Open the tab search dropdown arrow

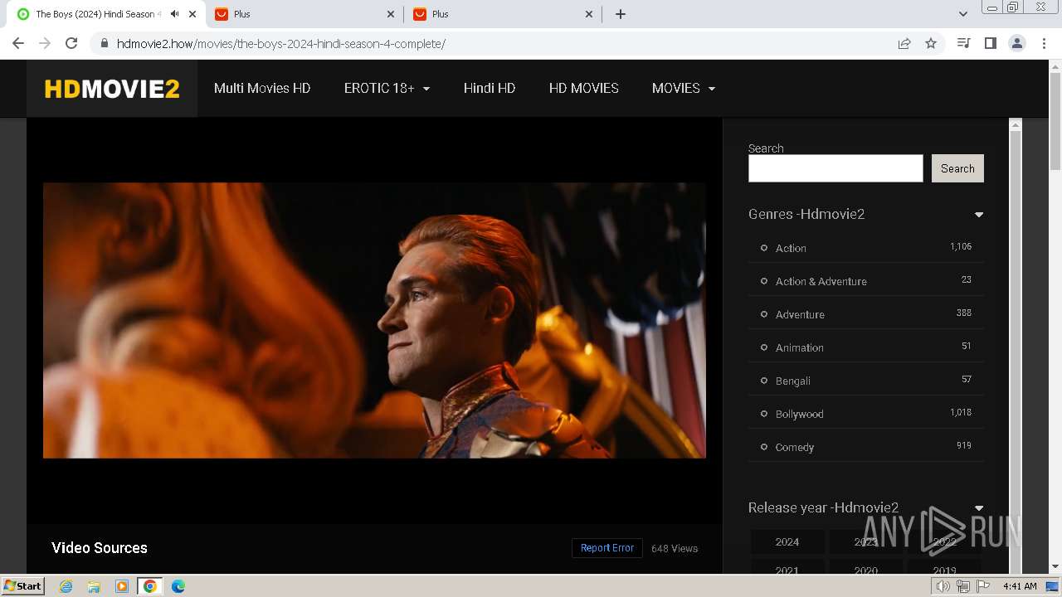click(x=962, y=14)
